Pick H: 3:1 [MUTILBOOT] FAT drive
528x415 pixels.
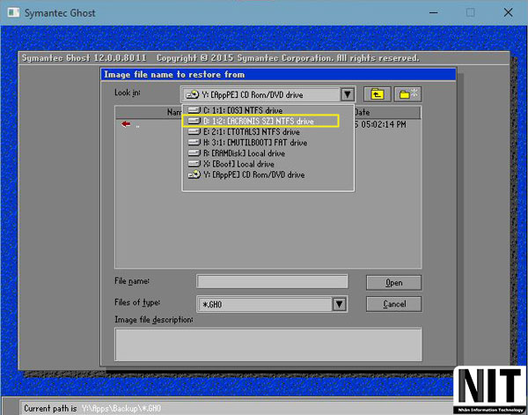[x=268, y=143]
